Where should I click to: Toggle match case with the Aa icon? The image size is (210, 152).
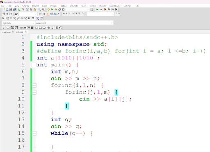tap(55, 14)
